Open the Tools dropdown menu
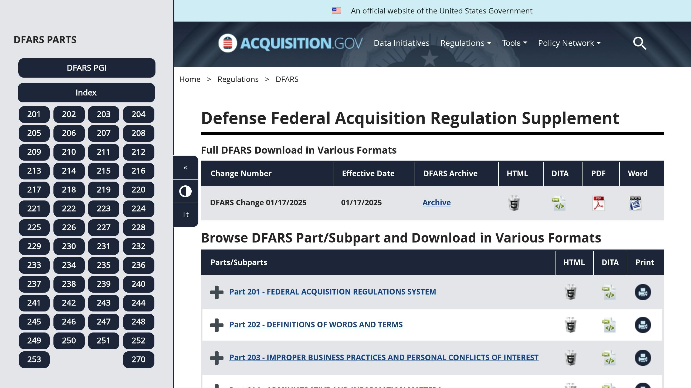The image size is (691, 388). (x=514, y=43)
